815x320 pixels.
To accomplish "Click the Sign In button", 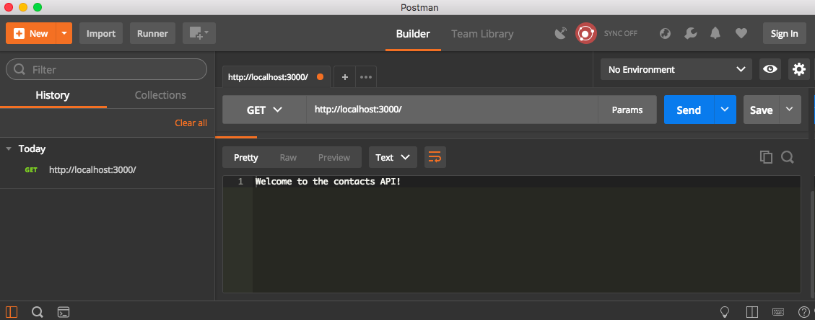I will (785, 33).
